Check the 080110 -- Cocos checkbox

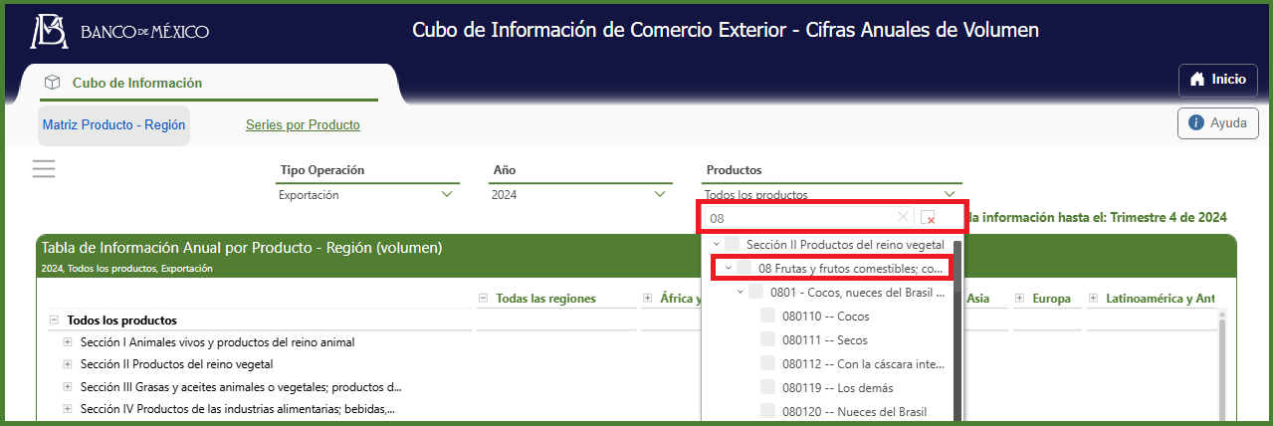pos(767,316)
